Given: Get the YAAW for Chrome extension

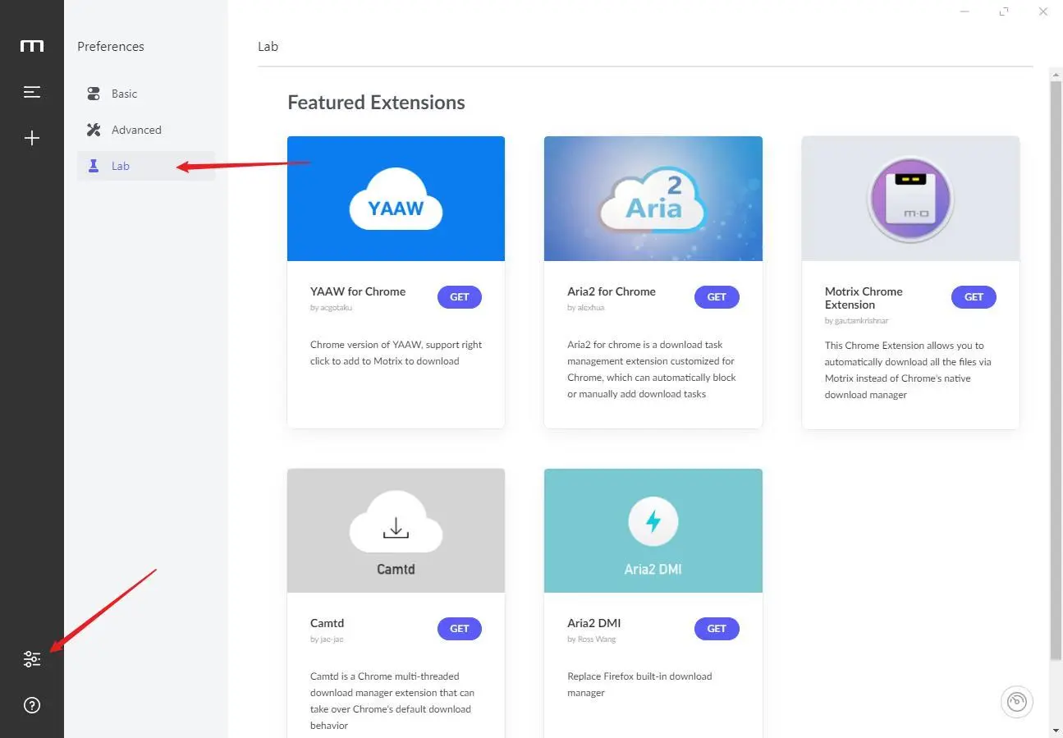Looking at the screenshot, I should pos(460,297).
